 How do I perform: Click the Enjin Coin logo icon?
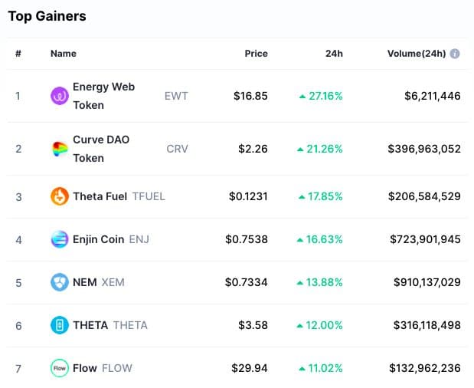[x=59, y=239]
